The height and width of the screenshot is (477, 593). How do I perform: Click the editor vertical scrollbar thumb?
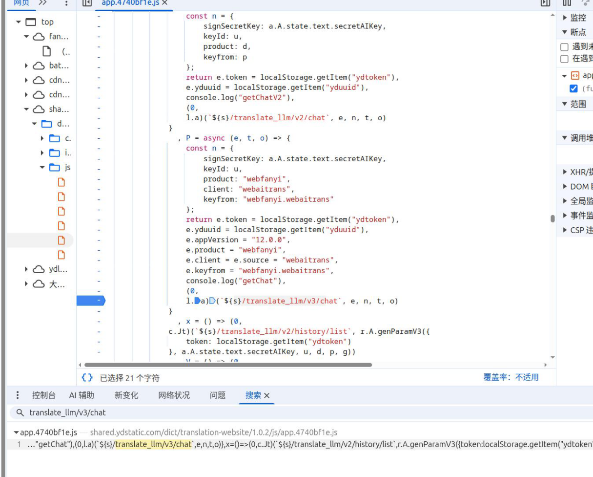click(x=552, y=218)
